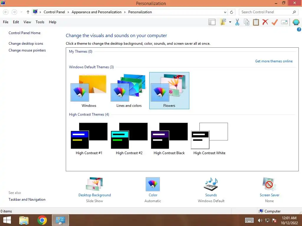Click the volume speaker tray icon

(260, 220)
